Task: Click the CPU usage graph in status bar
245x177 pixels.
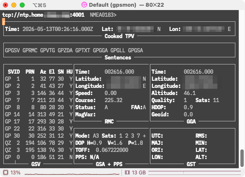Action: tap(72, 174)
